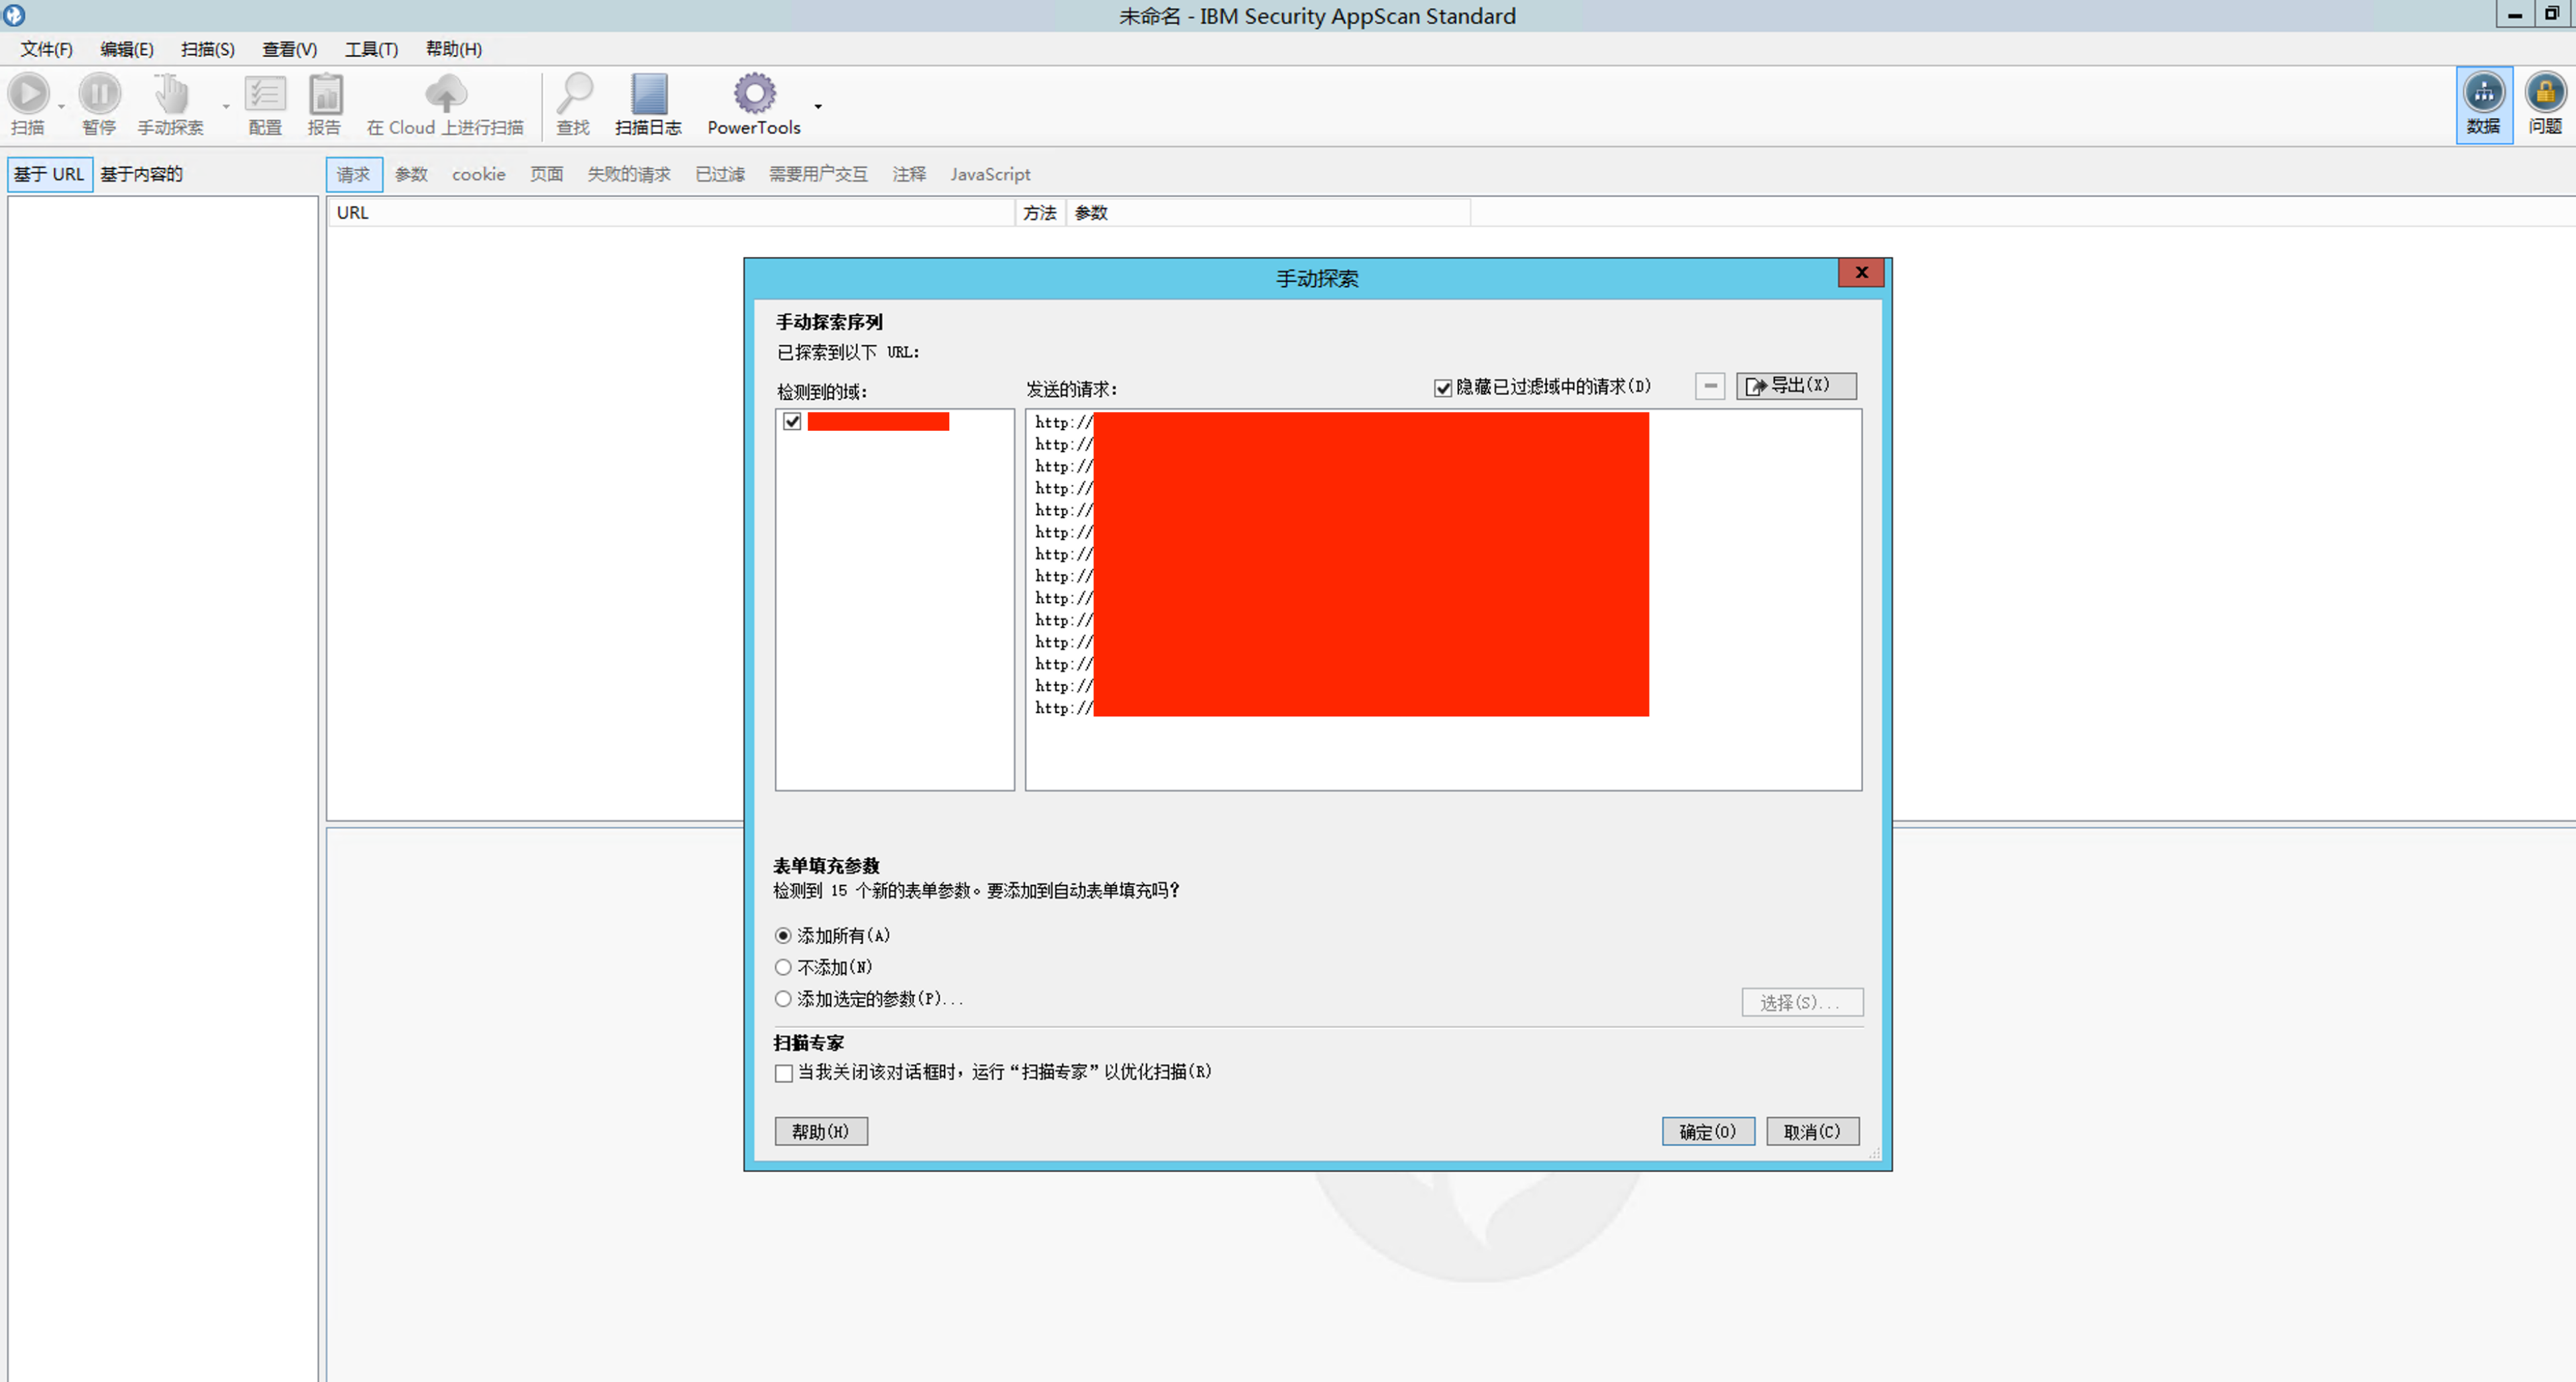The image size is (2576, 1382).
Task: Uncheck the detected domain checkbox
Action: [792, 421]
